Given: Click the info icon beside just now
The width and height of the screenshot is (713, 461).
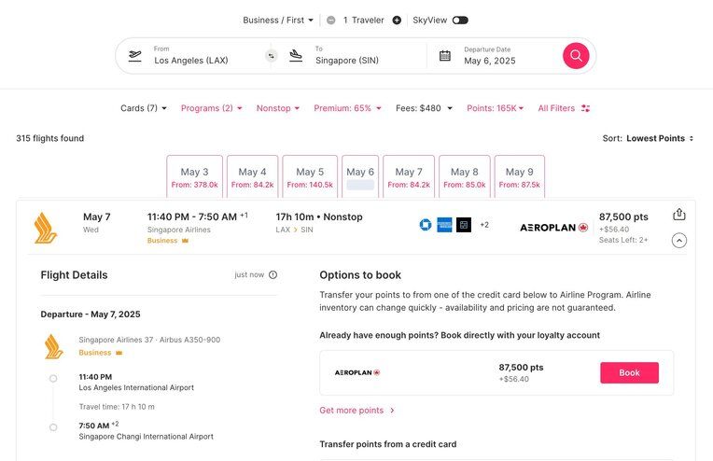Looking at the screenshot, I should 273,275.
